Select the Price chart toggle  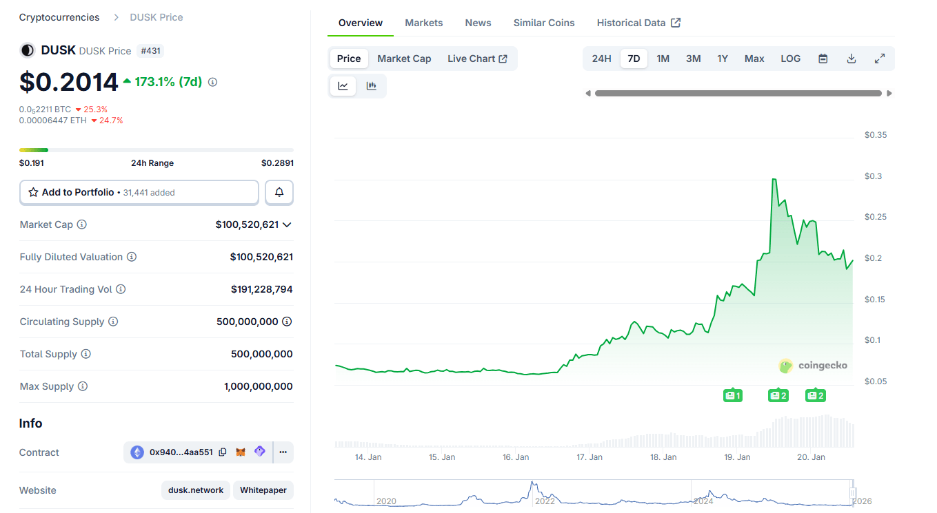click(349, 59)
